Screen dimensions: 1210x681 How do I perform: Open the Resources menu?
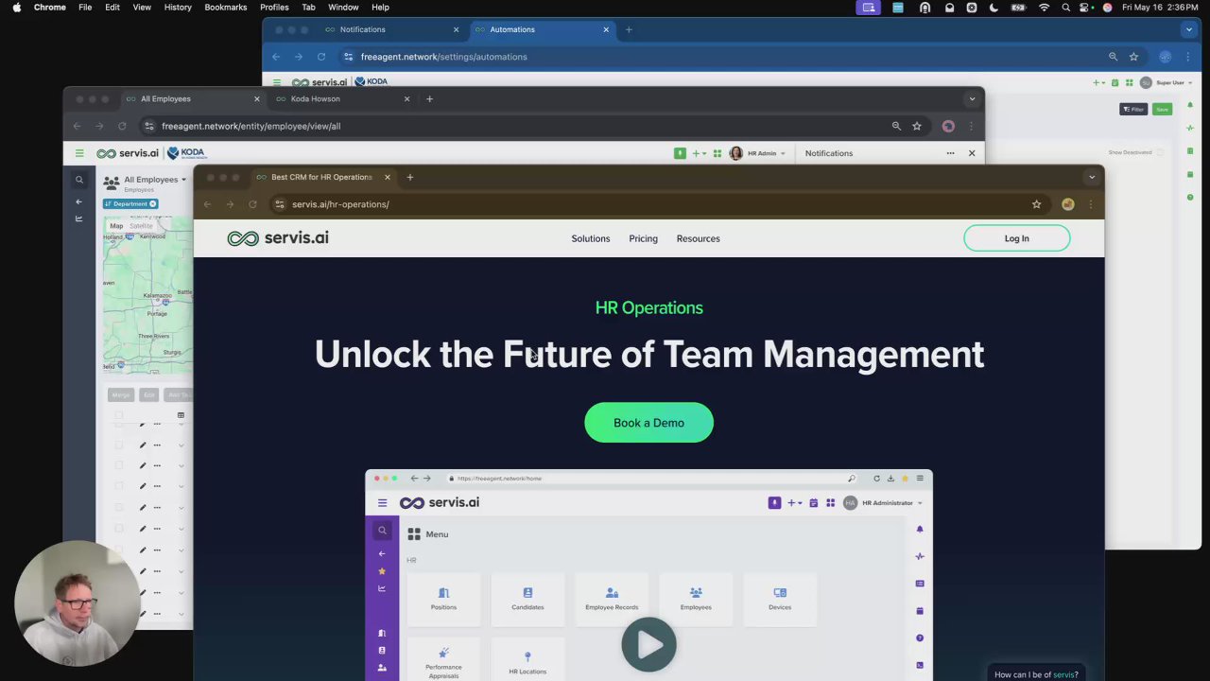pyautogui.click(x=698, y=238)
